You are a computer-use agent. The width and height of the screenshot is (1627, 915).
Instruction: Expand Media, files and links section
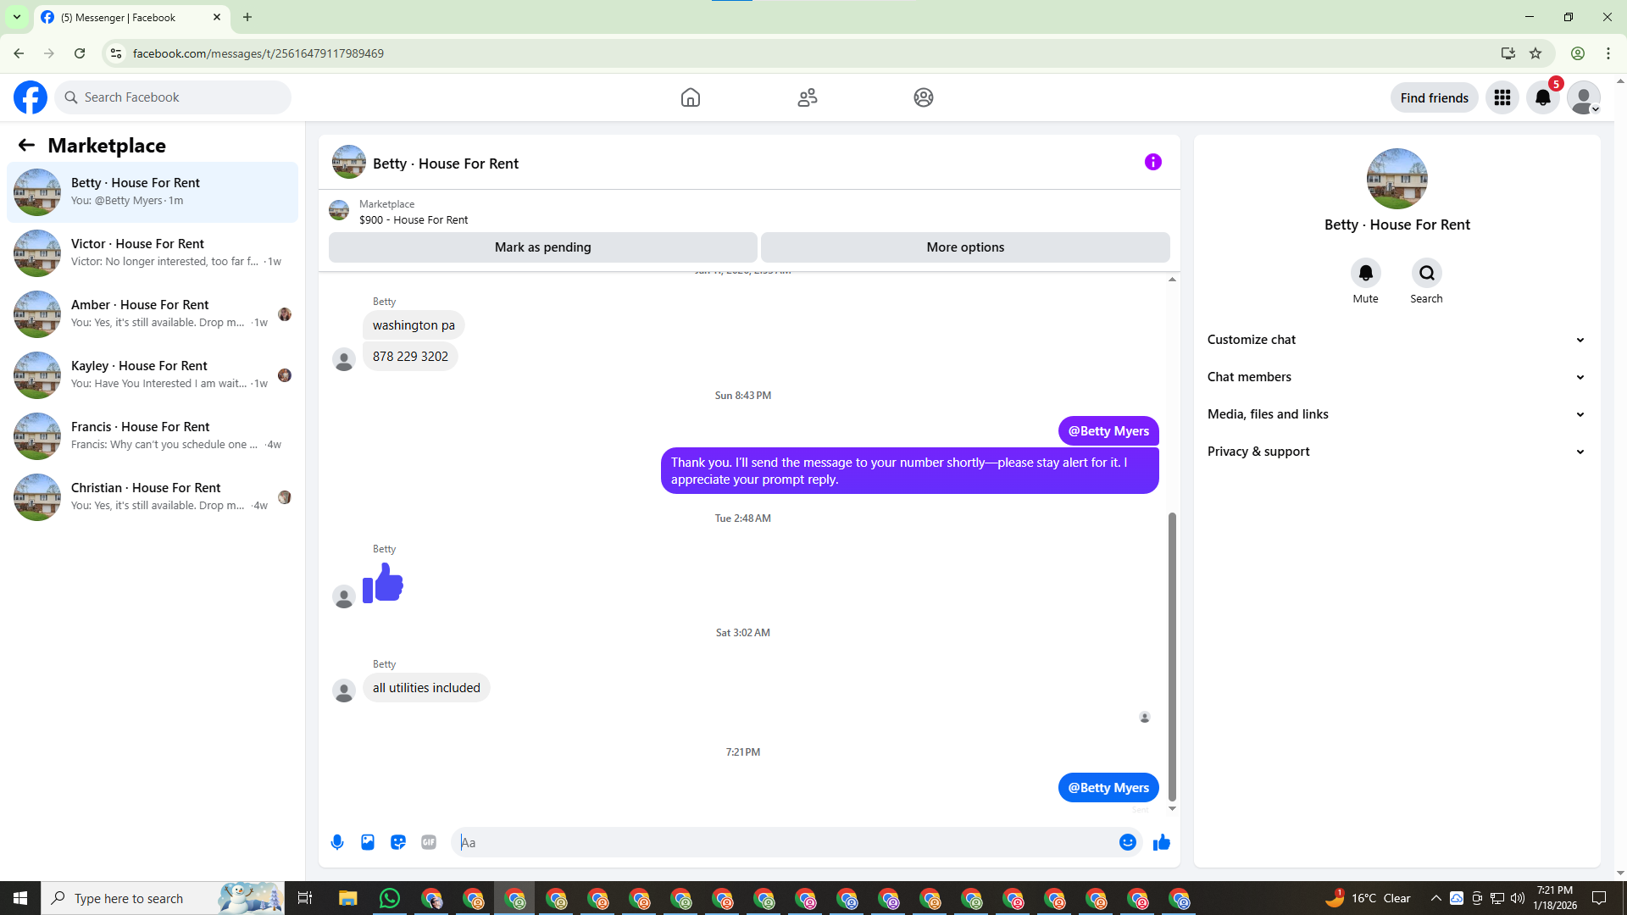pos(1397,414)
